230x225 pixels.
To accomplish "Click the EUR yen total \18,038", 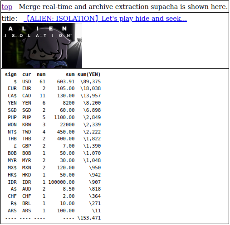I will point(91,88).
